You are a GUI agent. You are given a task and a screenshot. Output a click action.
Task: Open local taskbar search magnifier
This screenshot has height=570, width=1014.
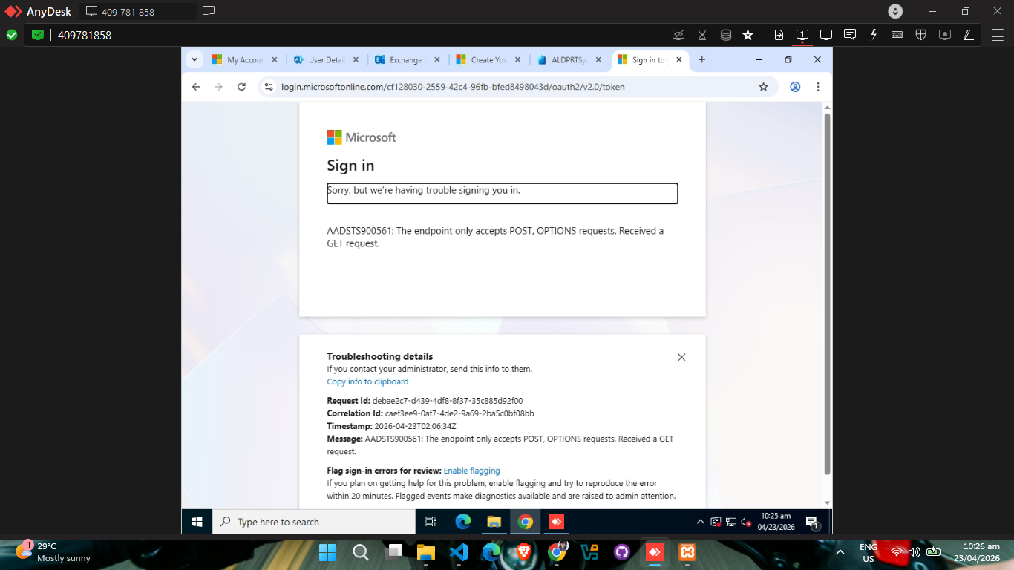pos(361,552)
